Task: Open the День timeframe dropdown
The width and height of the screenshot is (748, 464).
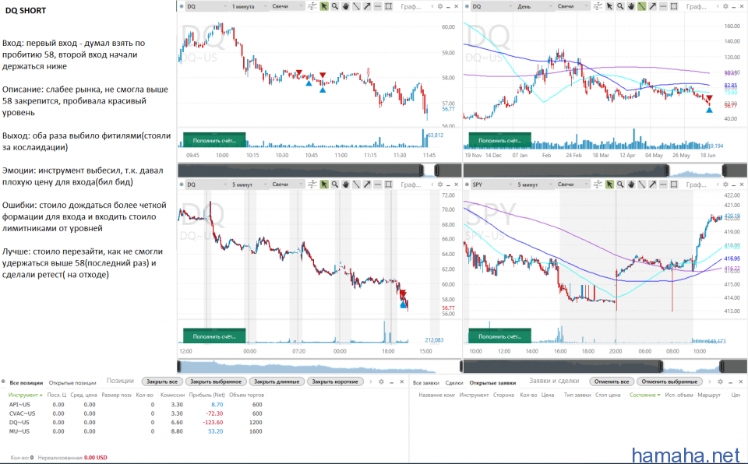Action: point(534,6)
